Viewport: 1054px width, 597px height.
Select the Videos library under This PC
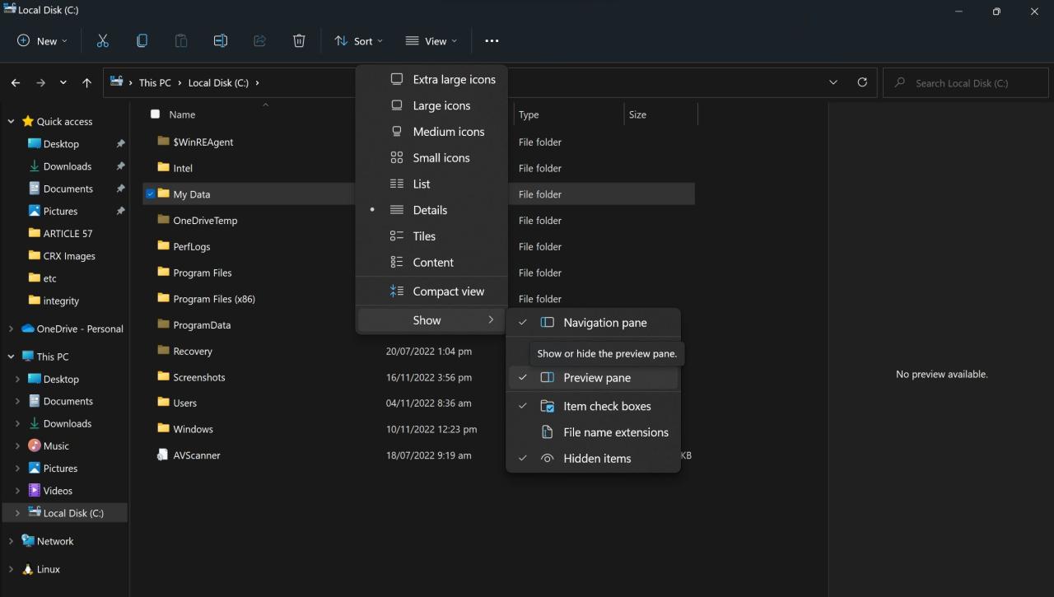pos(58,491)
